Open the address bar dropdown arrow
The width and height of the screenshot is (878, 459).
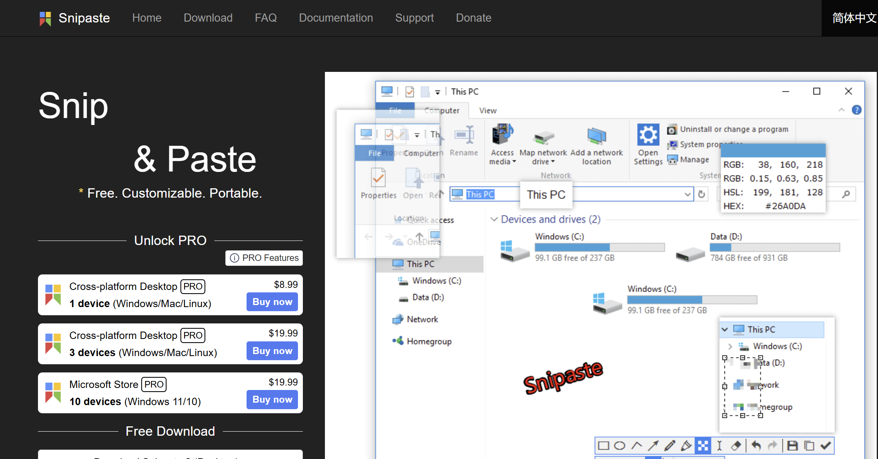687,194
